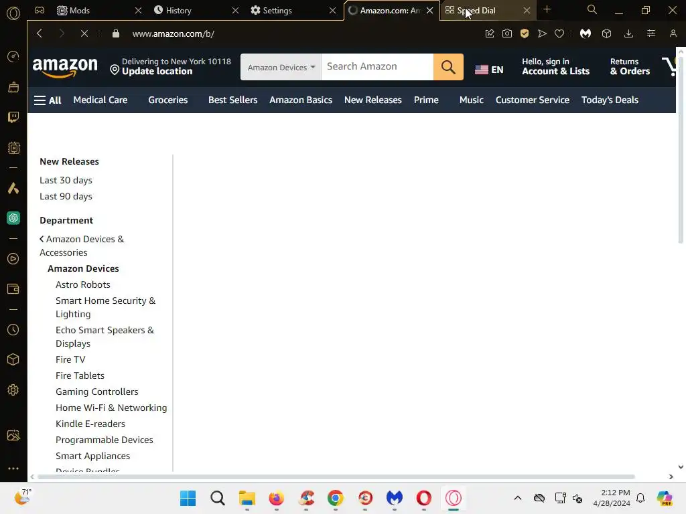The image size is (686, 514).
Task: Open Gaming Controllers category
Action: pyautogui.click(x=96, y=392)
